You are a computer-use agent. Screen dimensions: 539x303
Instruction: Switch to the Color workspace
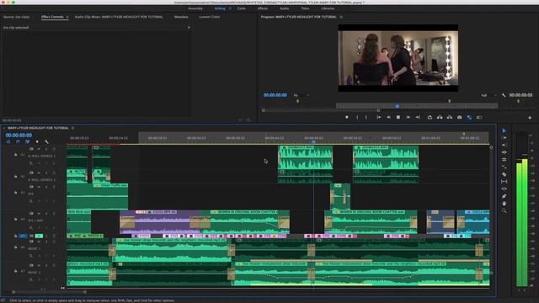point(242,8)
